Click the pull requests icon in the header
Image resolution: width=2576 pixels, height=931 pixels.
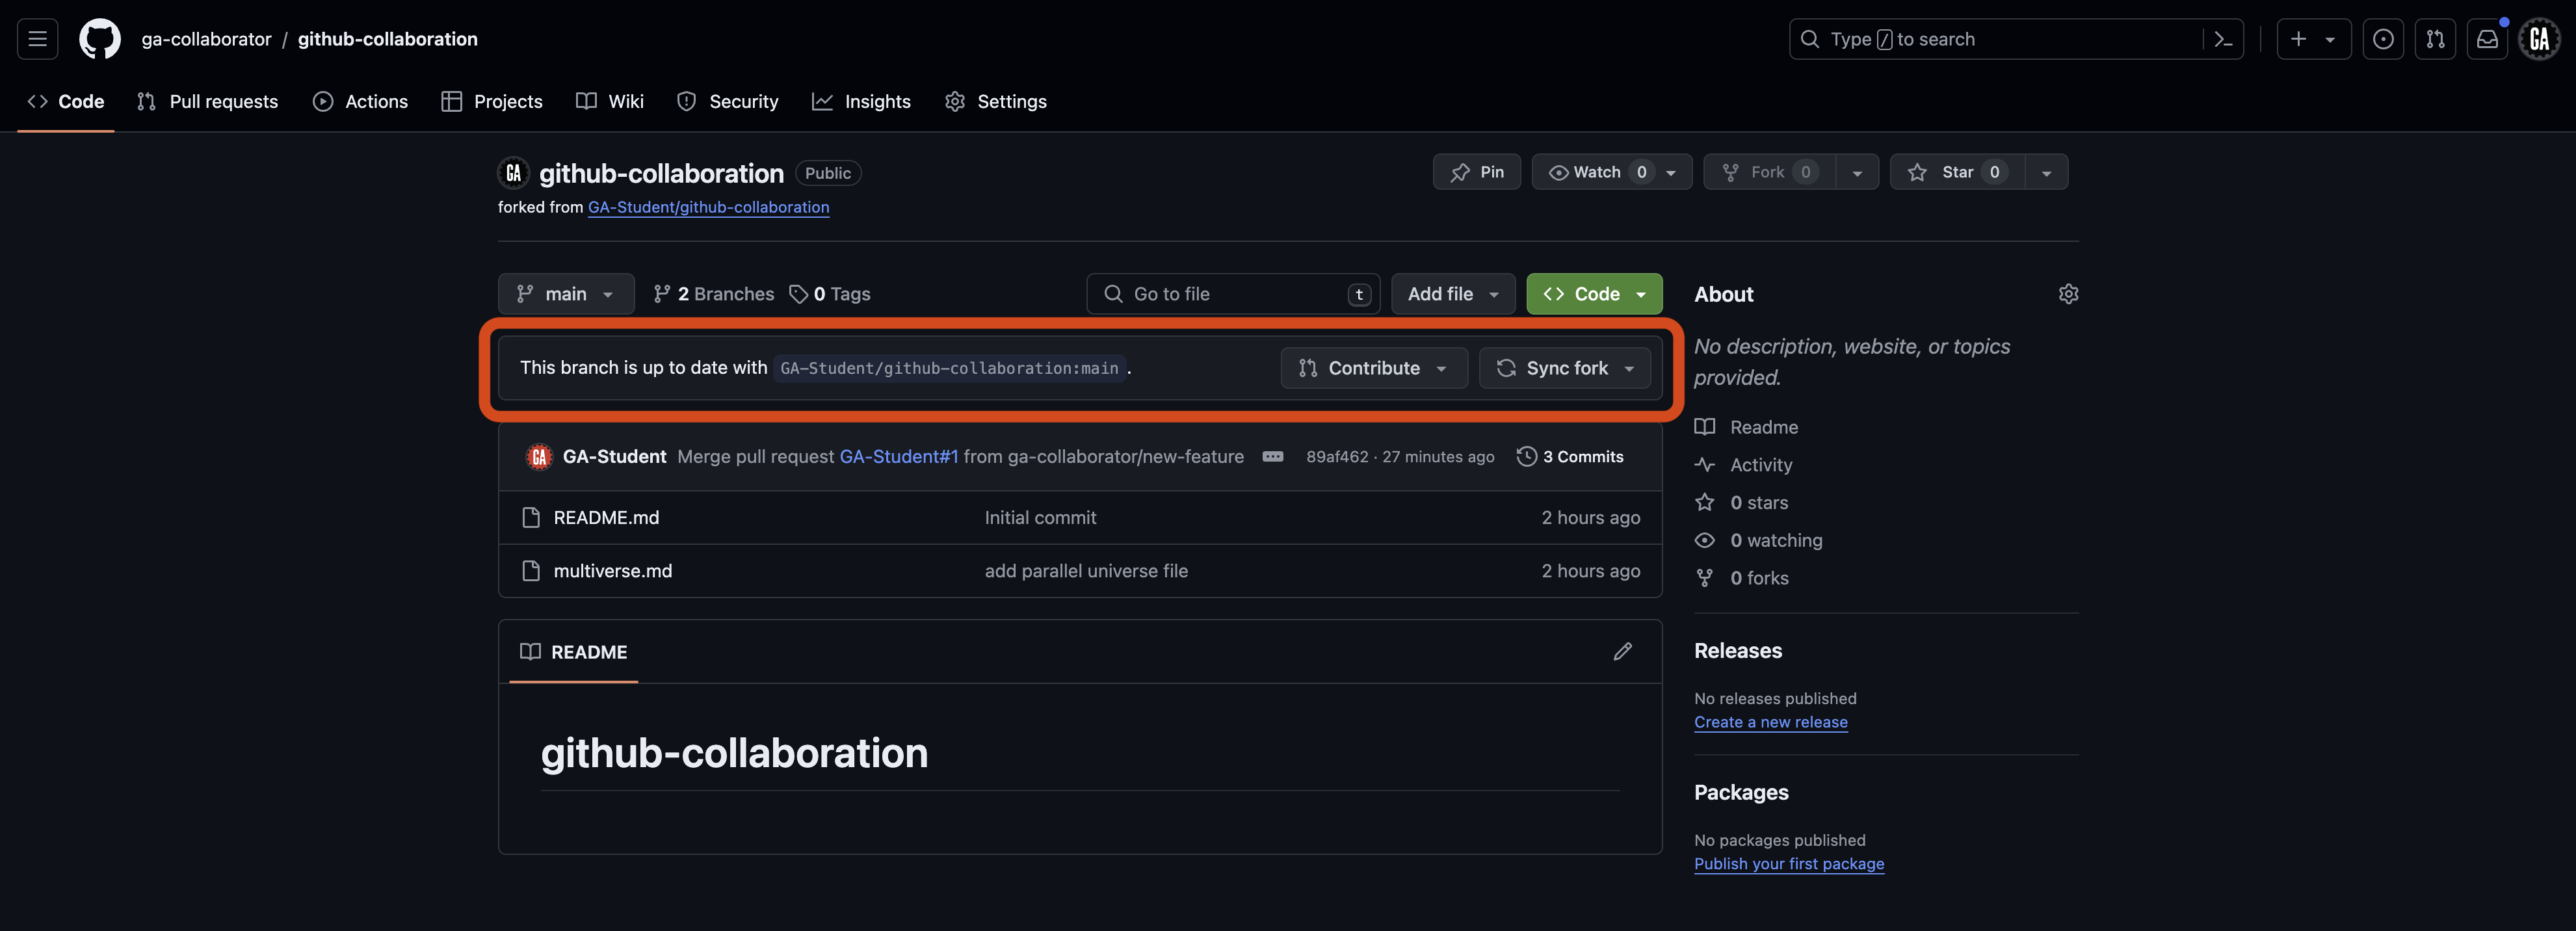[2436, 39]
